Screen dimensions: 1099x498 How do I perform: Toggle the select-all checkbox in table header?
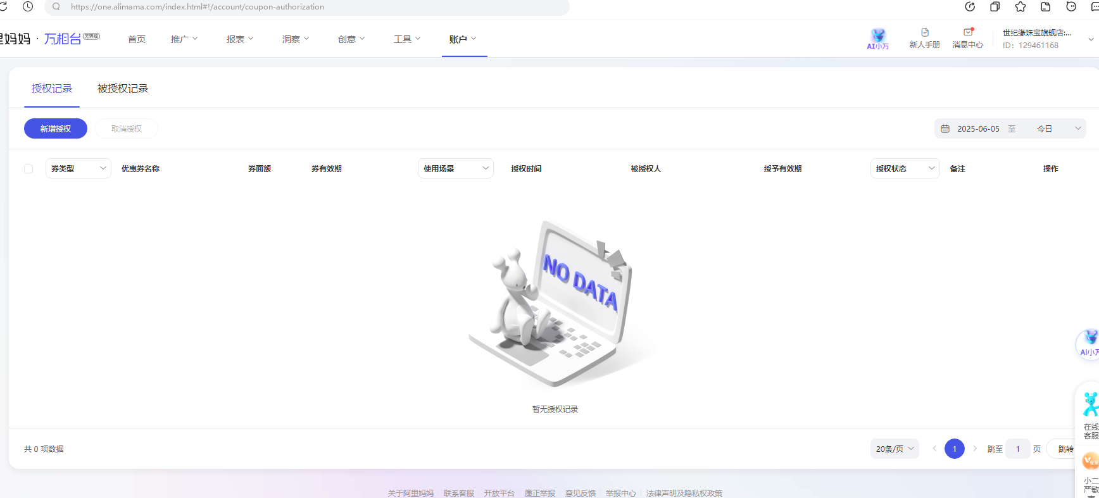28,169
